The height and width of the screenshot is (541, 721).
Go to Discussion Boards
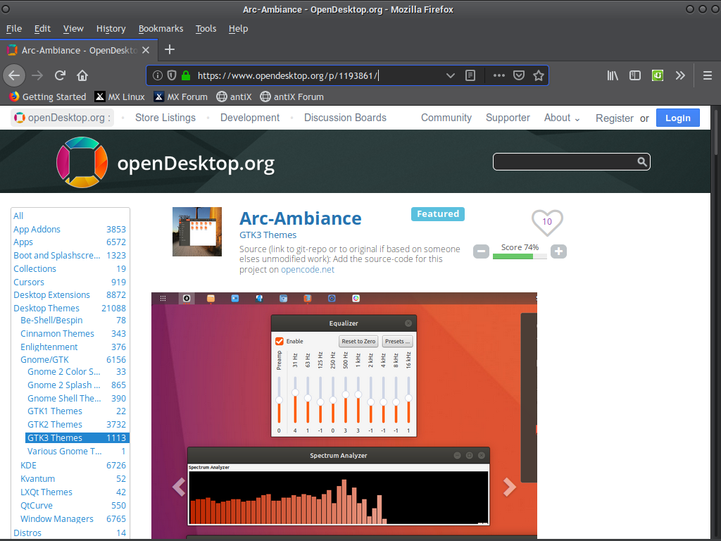point(345,118)
